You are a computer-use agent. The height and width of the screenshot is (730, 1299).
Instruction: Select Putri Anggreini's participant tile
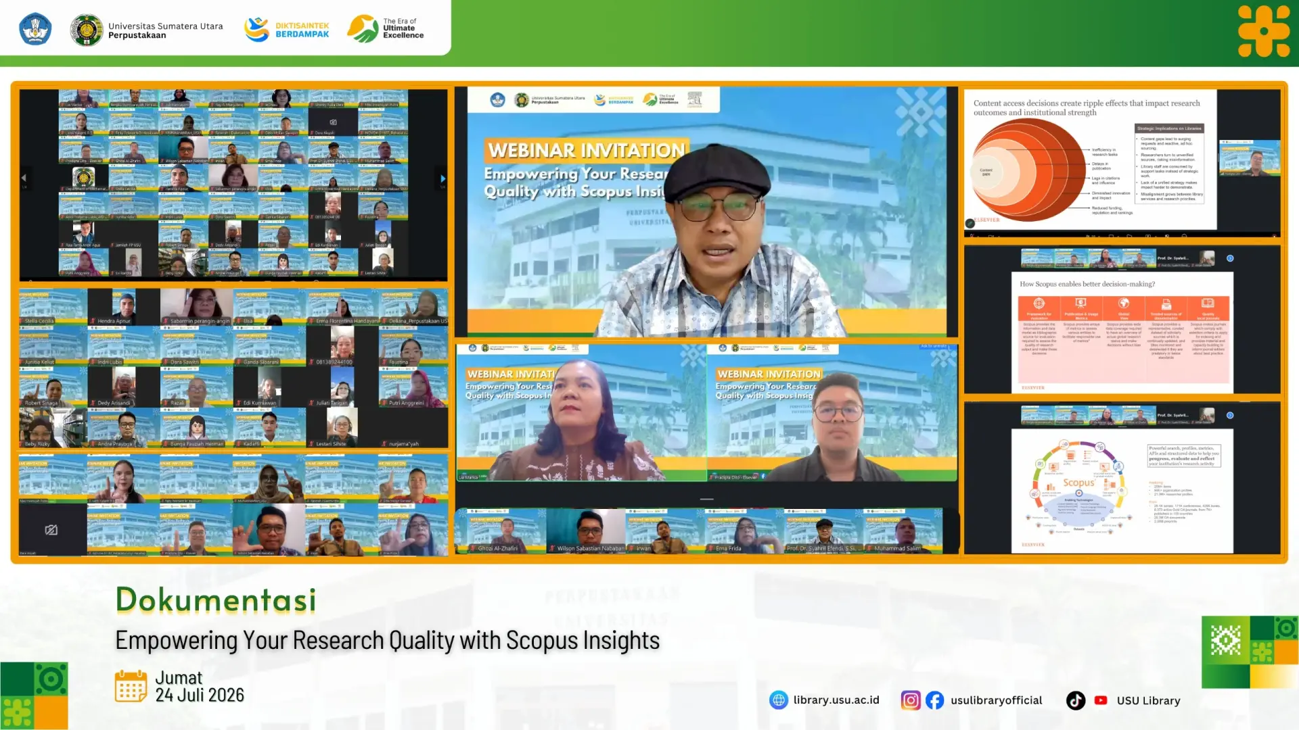413,389
